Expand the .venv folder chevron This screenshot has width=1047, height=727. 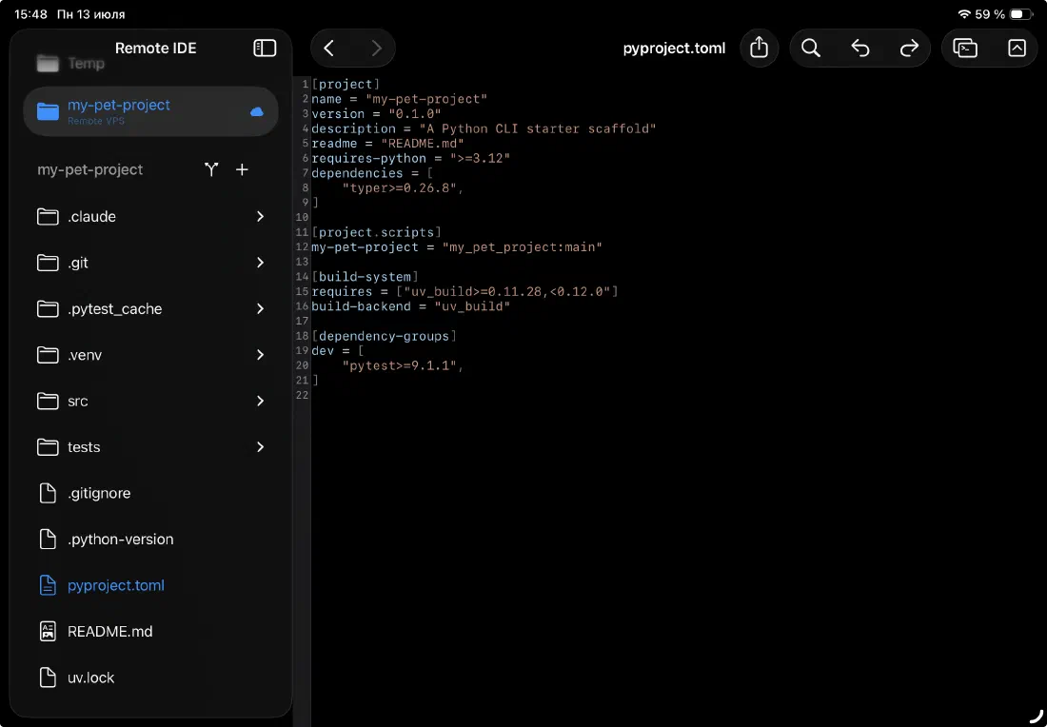click(x=261, y=355)
